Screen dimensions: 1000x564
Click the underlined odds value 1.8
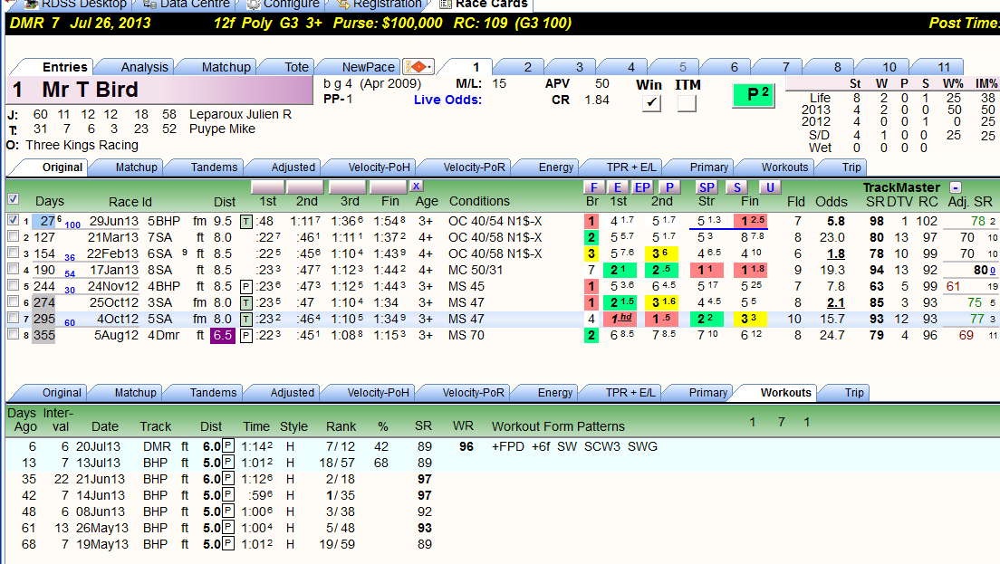[835, 253]
